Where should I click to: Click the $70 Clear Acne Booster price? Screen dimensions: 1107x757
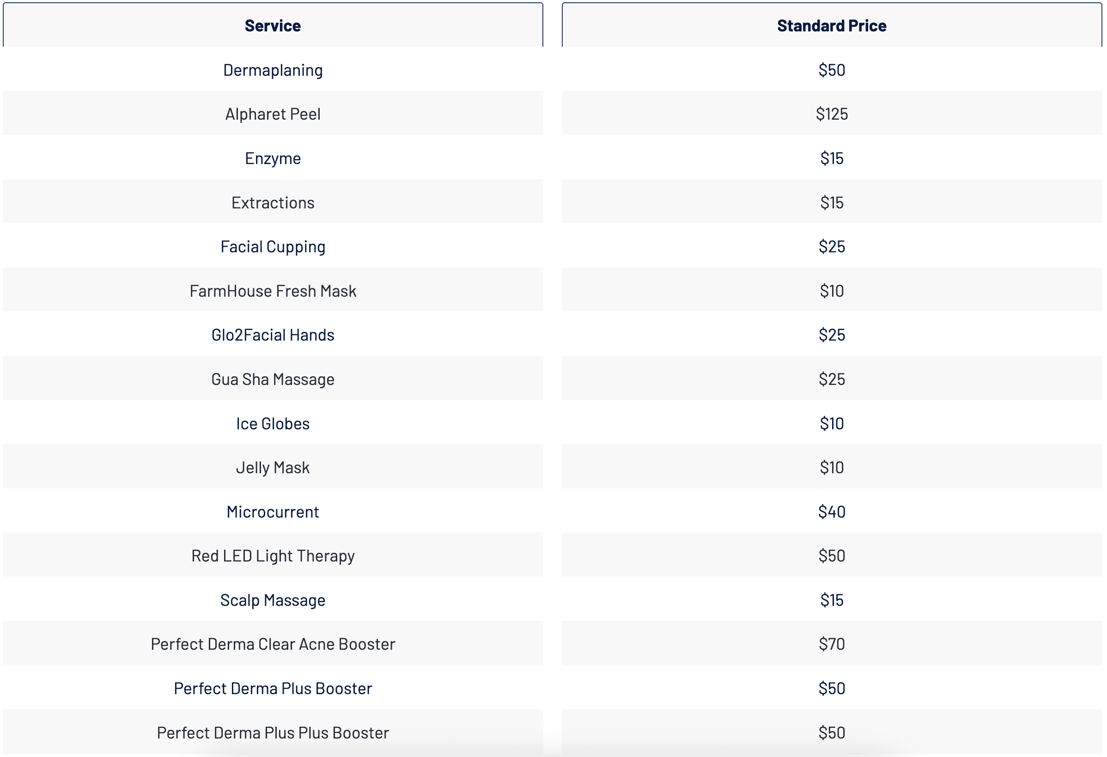coord(831,644)
